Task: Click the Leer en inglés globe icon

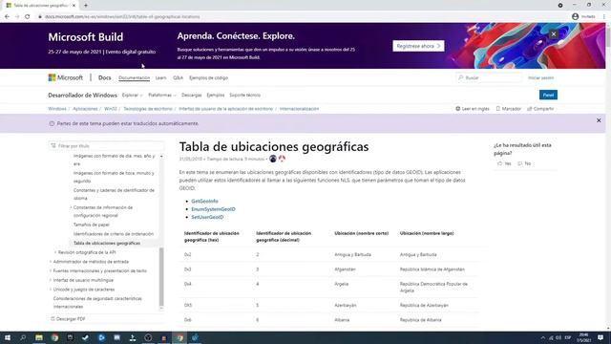Action: pos(458,109)
